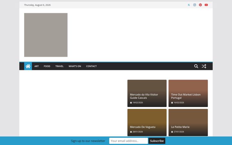The image size is (232, 145).
Task: Click the Sign-up to our newsletter text
Action: (88, 141)
